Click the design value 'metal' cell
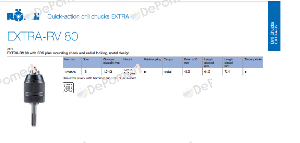Image resolution: width=300 pixels, height=143 pixels. coord(172,72)
